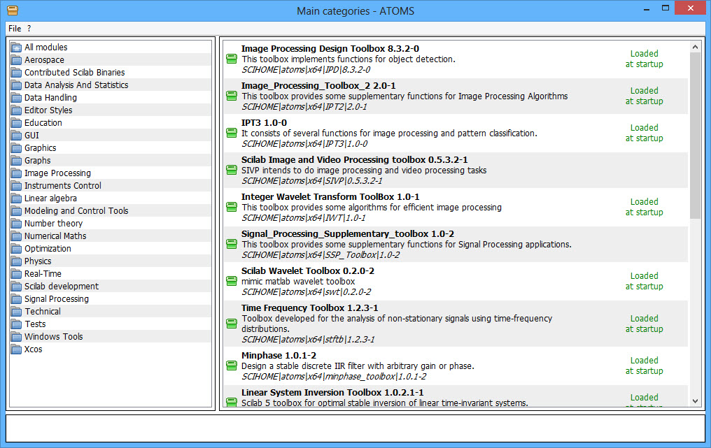Click the Graphs folder icon
711x448 pixels.
coord(16,160)
